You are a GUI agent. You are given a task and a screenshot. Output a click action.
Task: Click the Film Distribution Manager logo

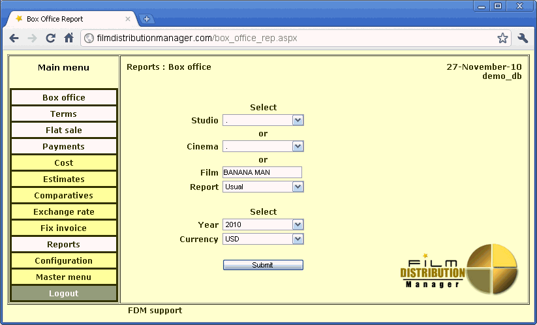coord(460,268)
